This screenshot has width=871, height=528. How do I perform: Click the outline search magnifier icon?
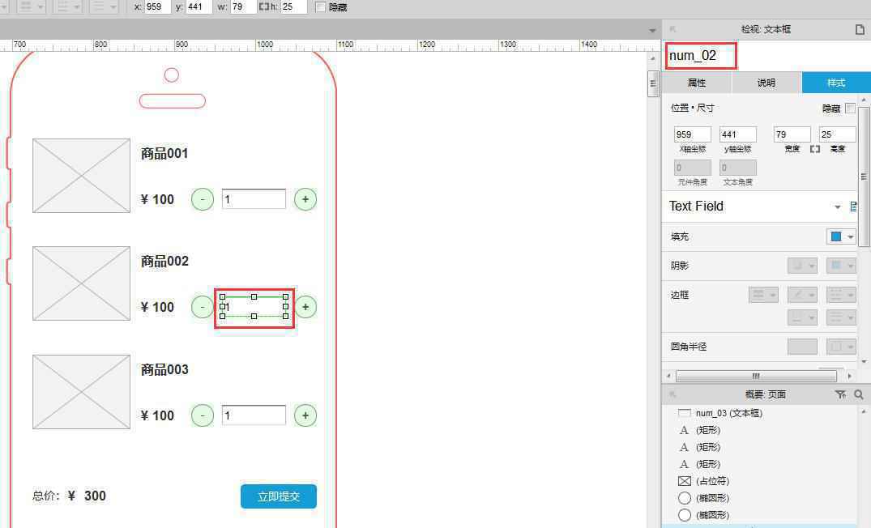point(859,394)
